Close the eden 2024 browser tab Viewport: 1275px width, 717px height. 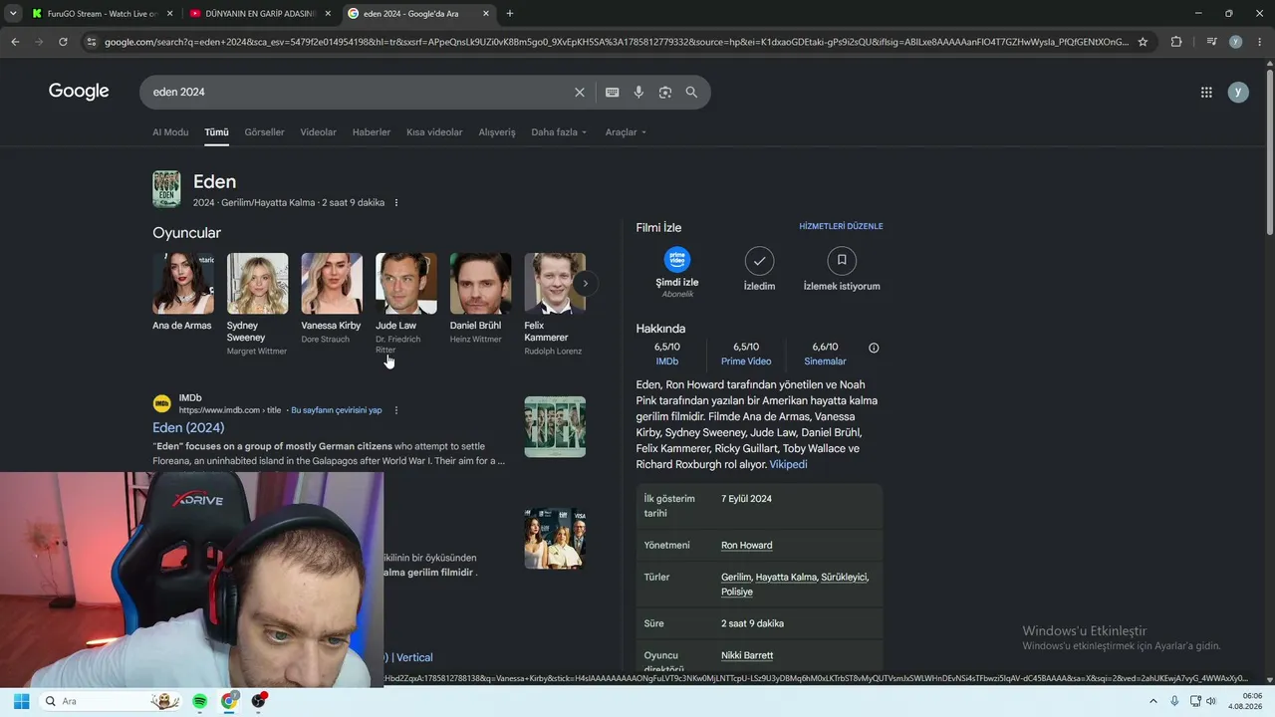click(486, 14)
